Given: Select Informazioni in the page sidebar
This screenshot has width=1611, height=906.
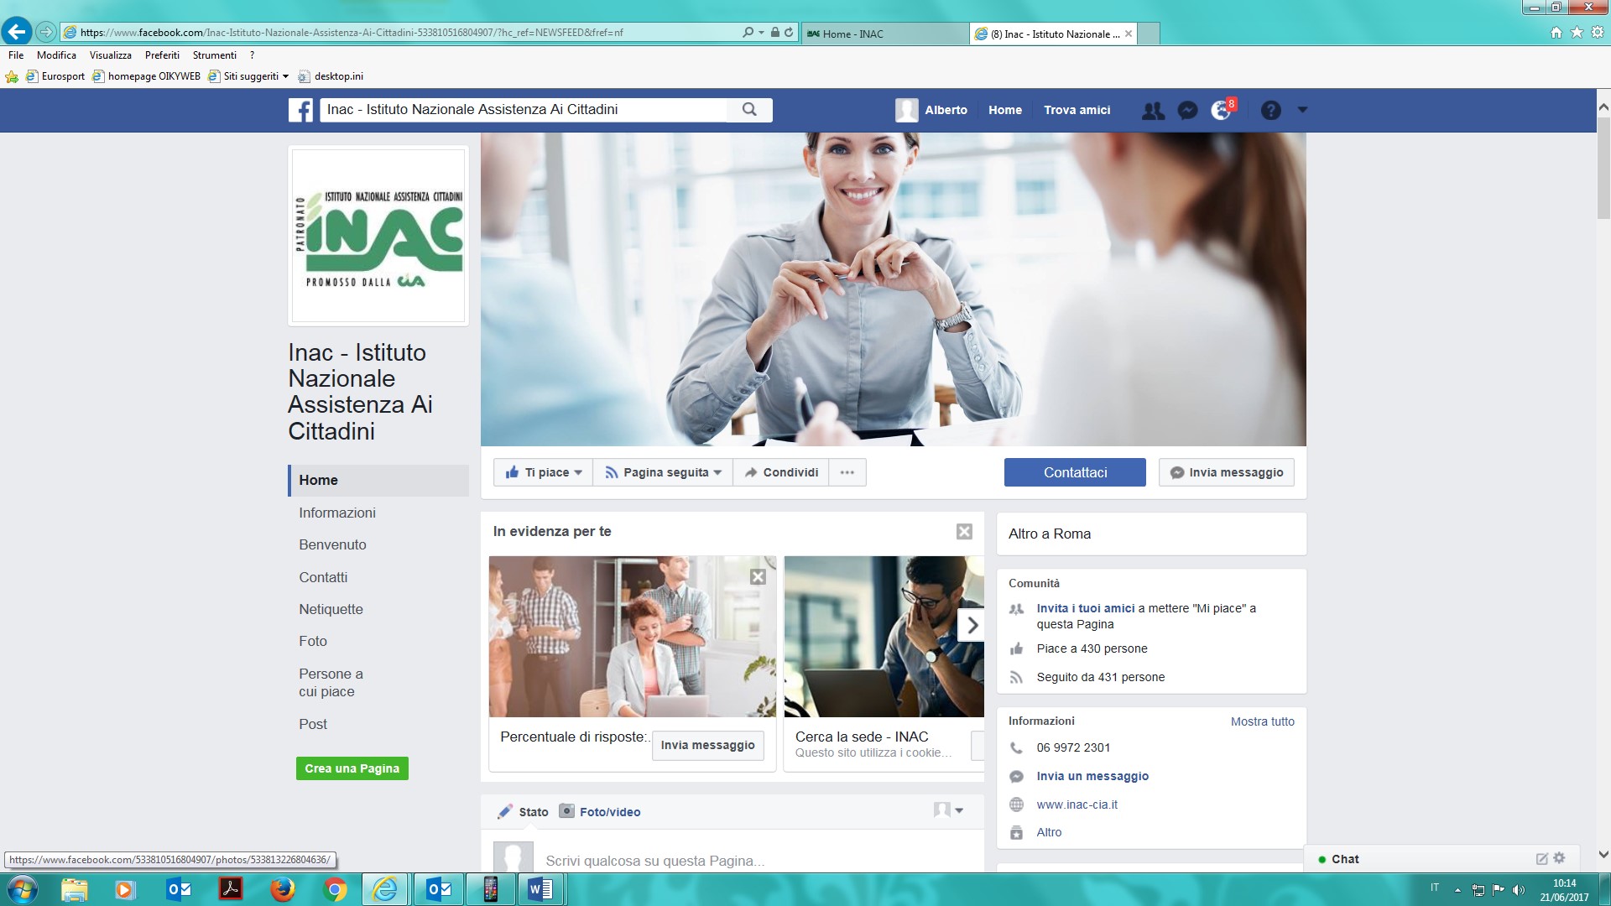Looking at the screenshot, I should 337,513.
